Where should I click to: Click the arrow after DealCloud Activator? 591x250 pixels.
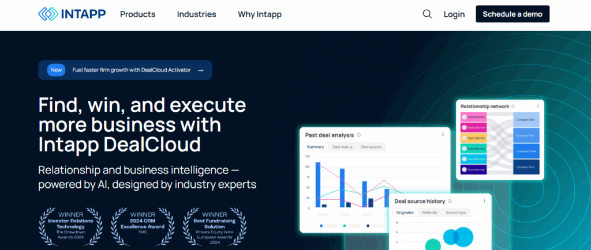pyautogui.click(x=200, y=70)
